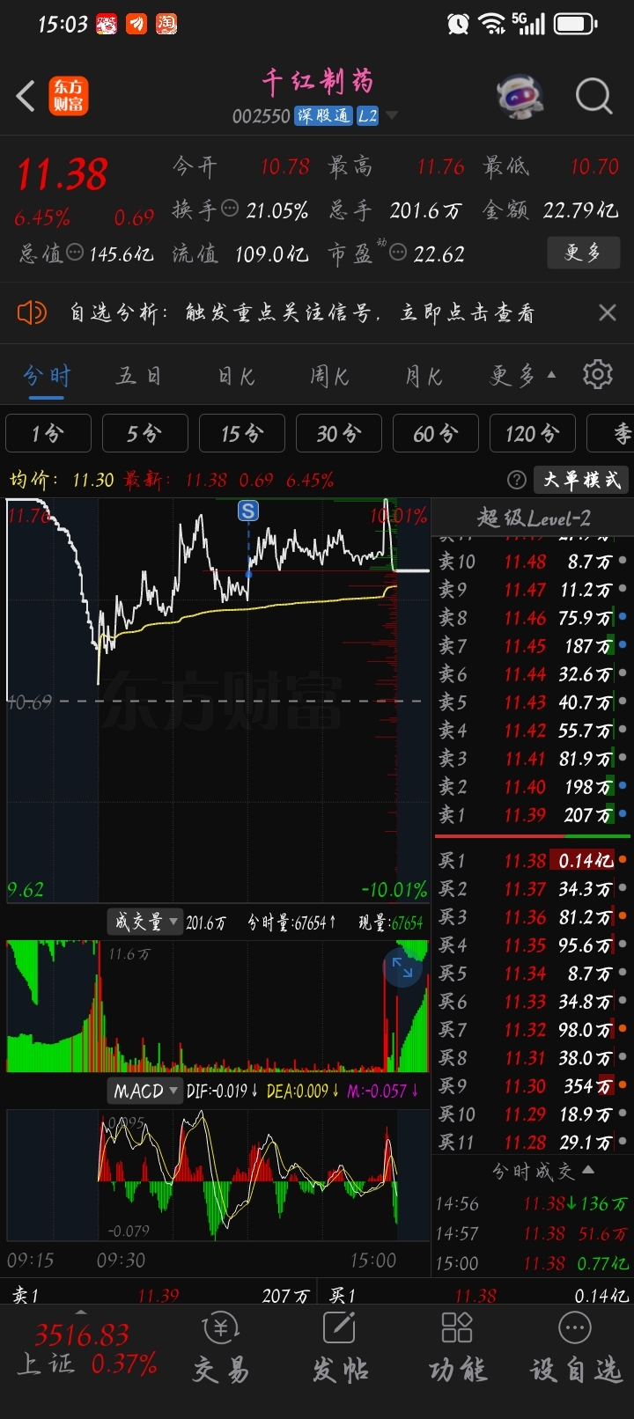This screenshot has height=1419, width=634.
Task: Tap the back arrow icon
Action: (26, 96)
